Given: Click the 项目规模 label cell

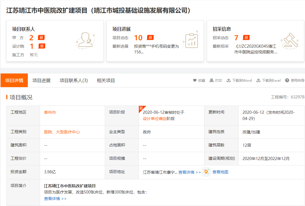Looking at the screenshot, I should 122,159.
